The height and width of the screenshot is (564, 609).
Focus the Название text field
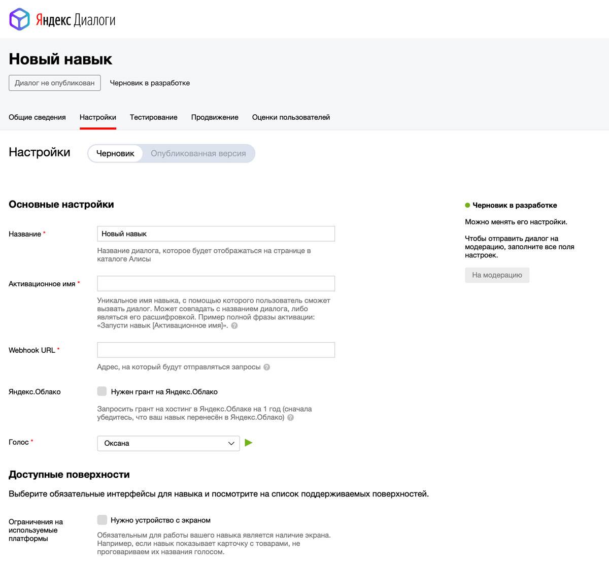tap(216, 234)
